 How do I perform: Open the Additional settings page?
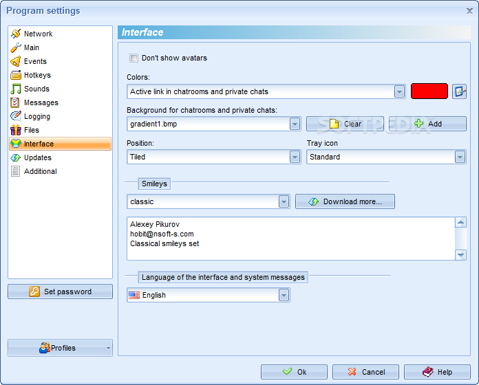coord(60,171)
